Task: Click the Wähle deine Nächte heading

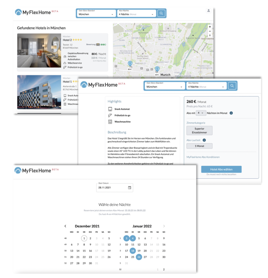Action: tap(115, 205)
